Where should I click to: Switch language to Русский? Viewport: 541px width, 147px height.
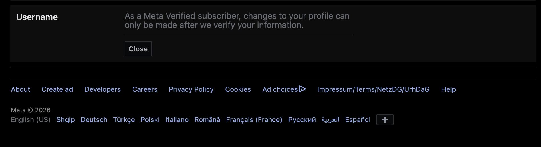302,120
